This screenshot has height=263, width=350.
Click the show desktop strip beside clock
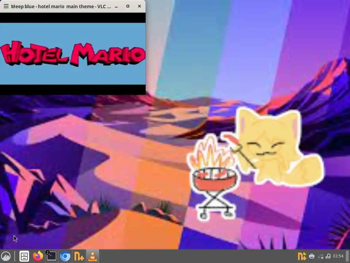(348, 256)
